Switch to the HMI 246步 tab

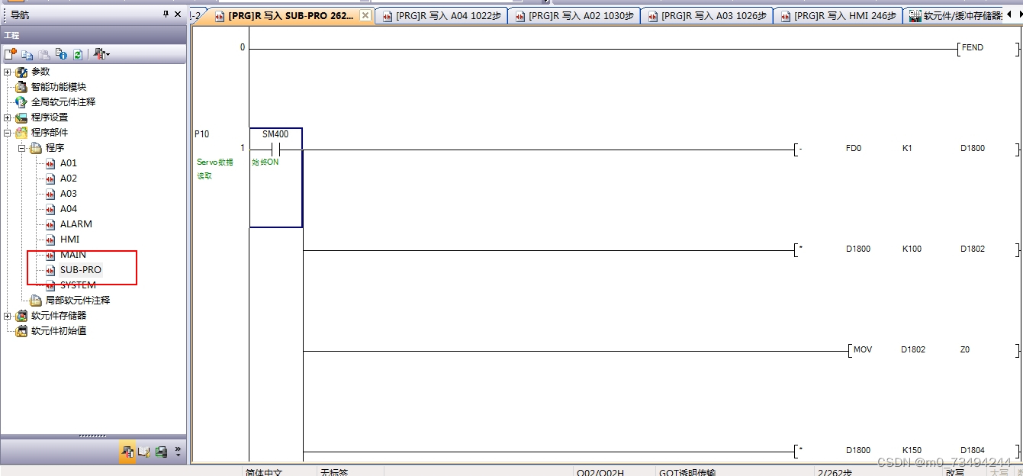(838, 15)
